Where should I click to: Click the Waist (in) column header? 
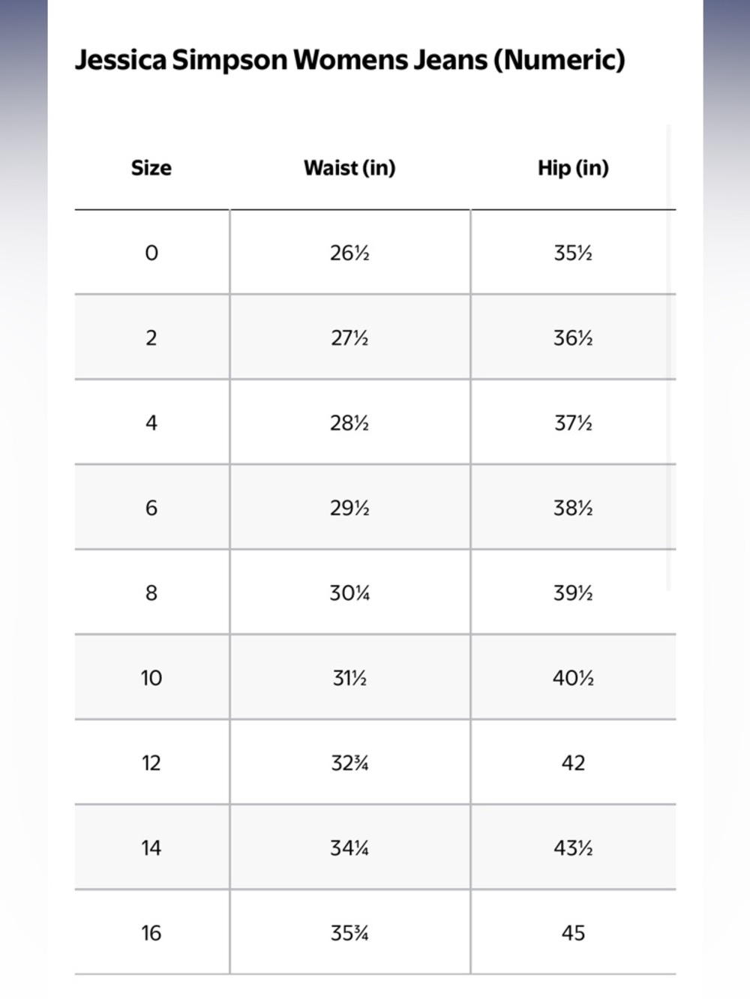pyautogui.click(x=349, y=167)
